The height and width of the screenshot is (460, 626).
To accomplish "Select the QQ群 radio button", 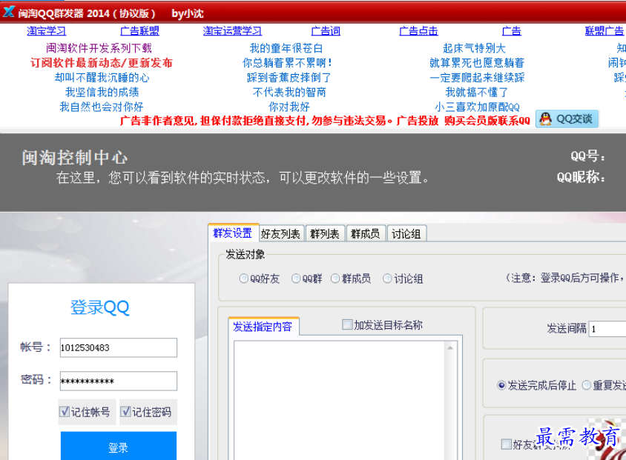I will 296,279.
